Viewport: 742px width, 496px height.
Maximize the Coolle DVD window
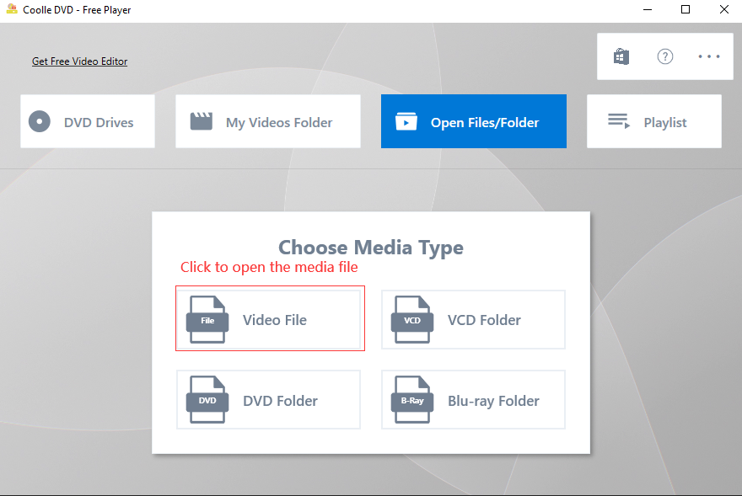[x=686, y=10]
